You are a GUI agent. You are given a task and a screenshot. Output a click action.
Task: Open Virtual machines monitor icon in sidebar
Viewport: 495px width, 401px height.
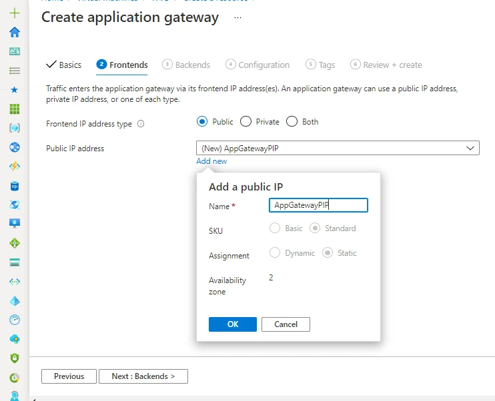pyautogui.click(x=15, y=224)
